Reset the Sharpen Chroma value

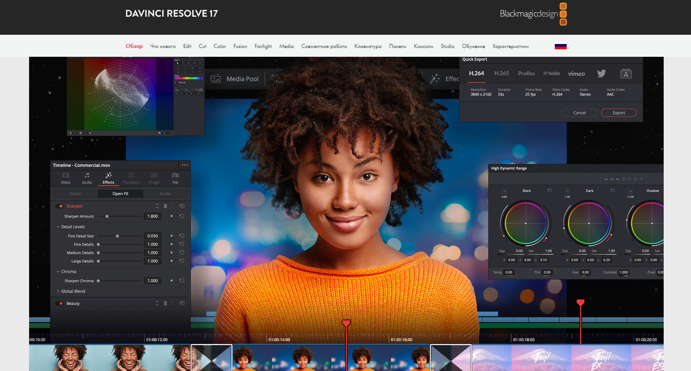point(182,281)
